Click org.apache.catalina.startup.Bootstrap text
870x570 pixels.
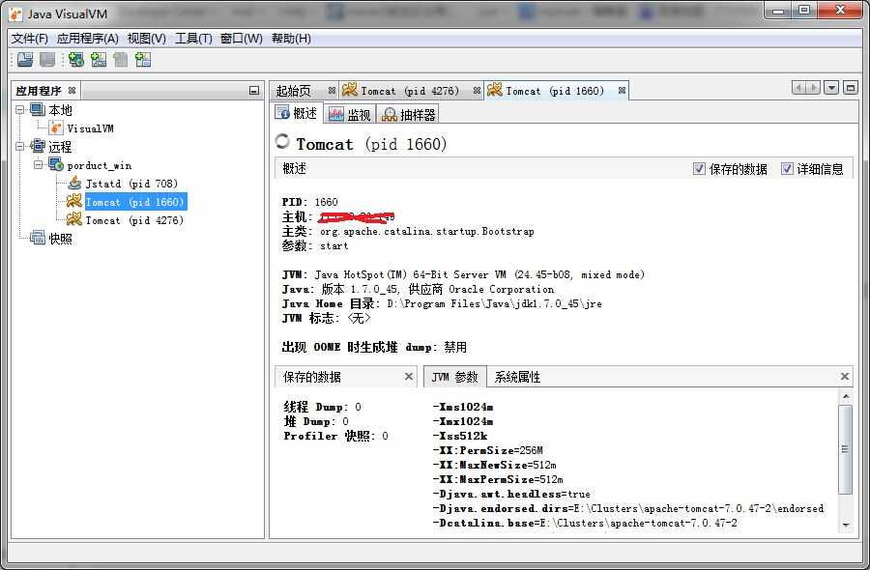pyautogui.click(x=427, y=231)
